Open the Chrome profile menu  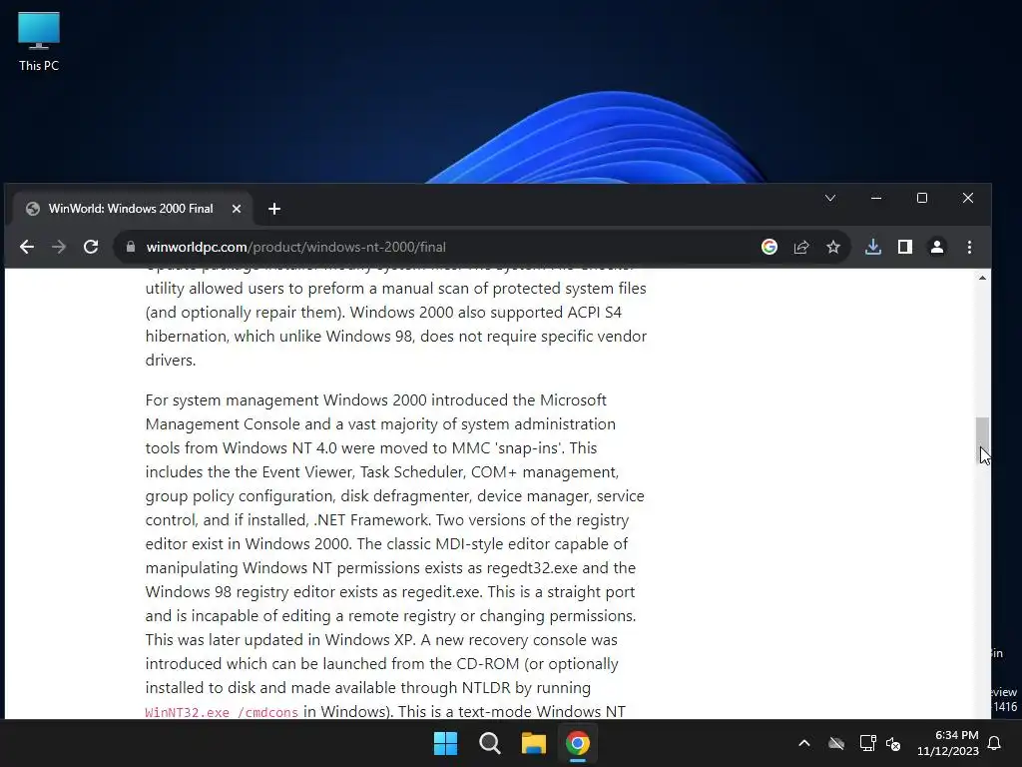click(937, 247)
